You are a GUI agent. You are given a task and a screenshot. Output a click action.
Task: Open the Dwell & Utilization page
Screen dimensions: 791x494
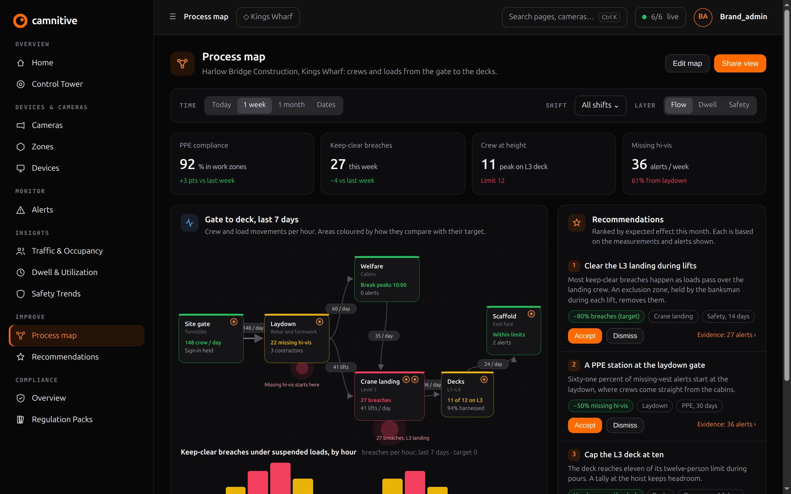click(76, 273)
